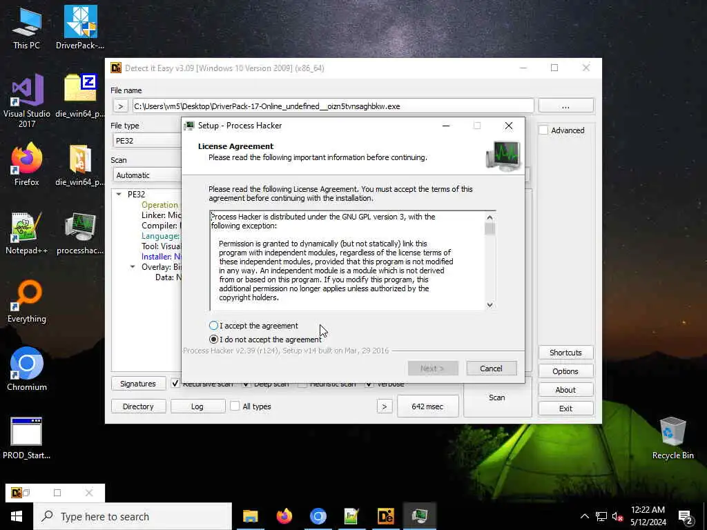Click the file name path field
The image size is (707, 530).
click(x=333, y=106)
